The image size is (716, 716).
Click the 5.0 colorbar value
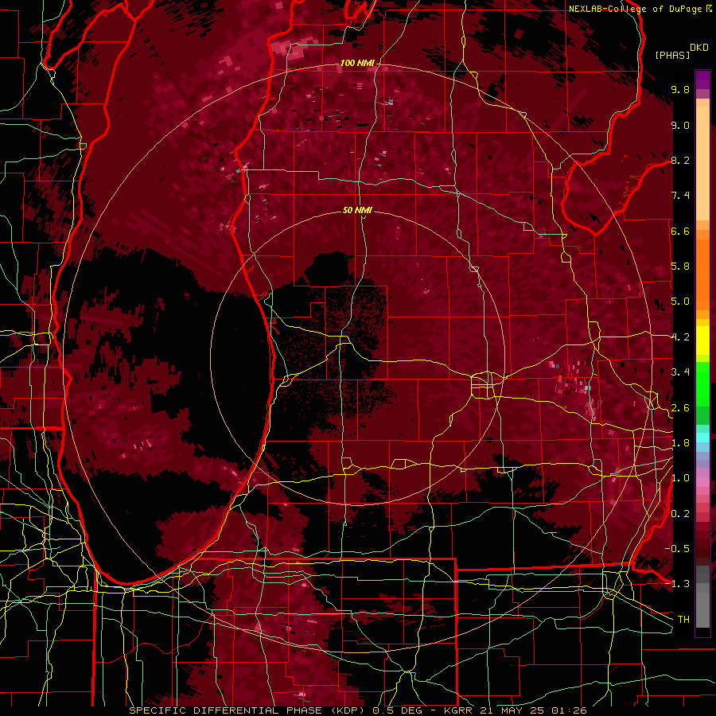[680, 302]
